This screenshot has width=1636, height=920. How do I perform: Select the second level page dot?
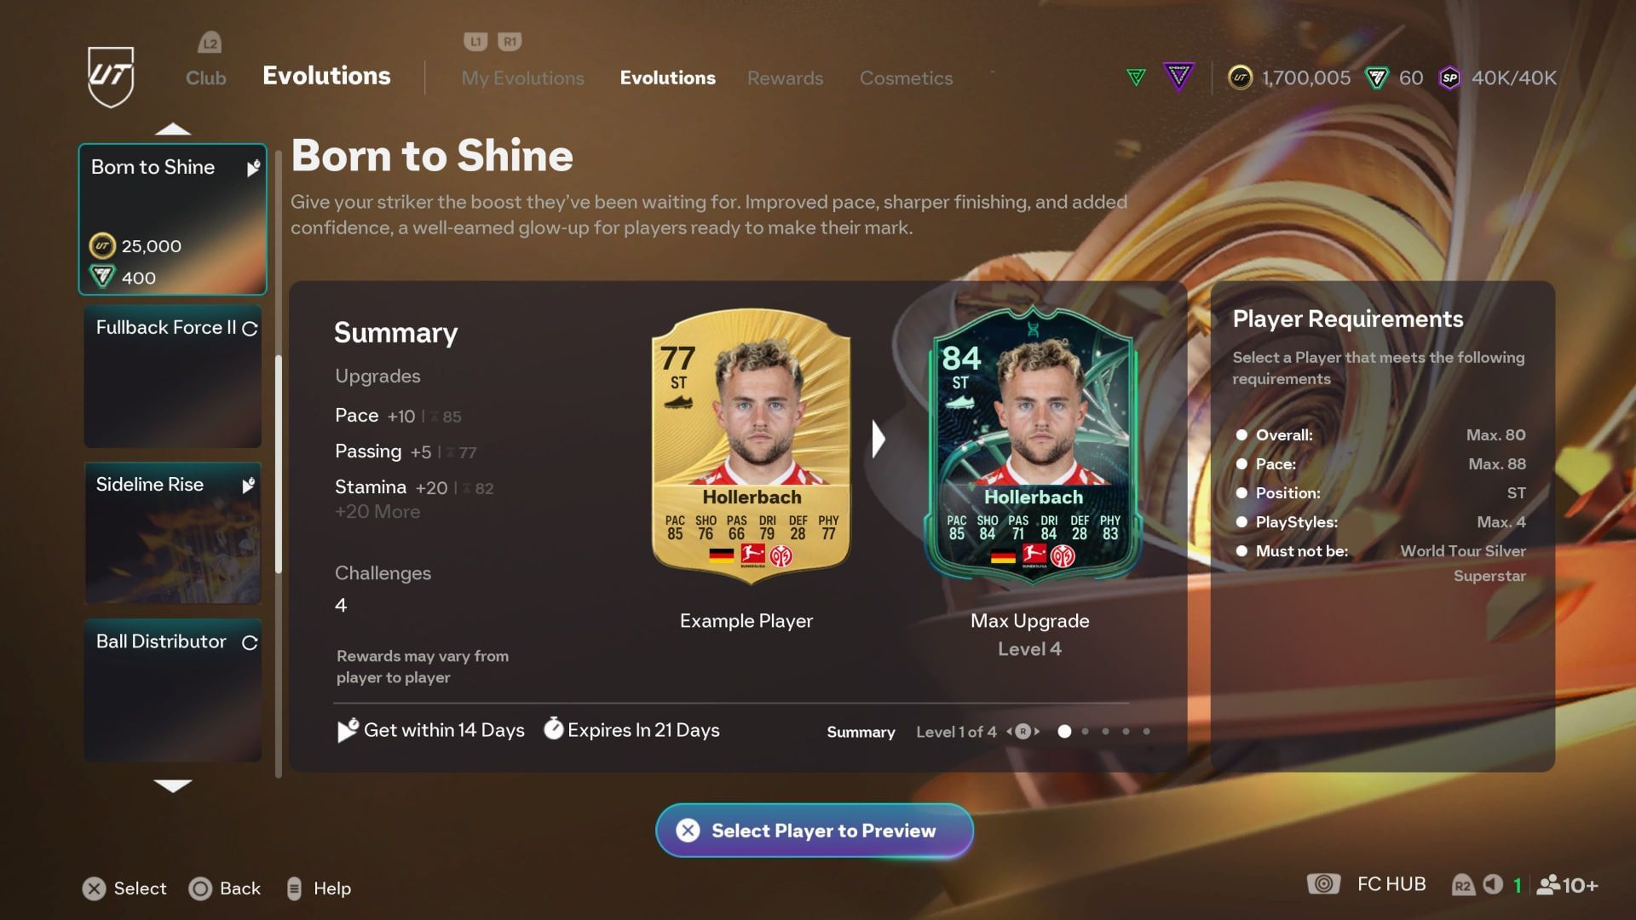pos(1085,732)
